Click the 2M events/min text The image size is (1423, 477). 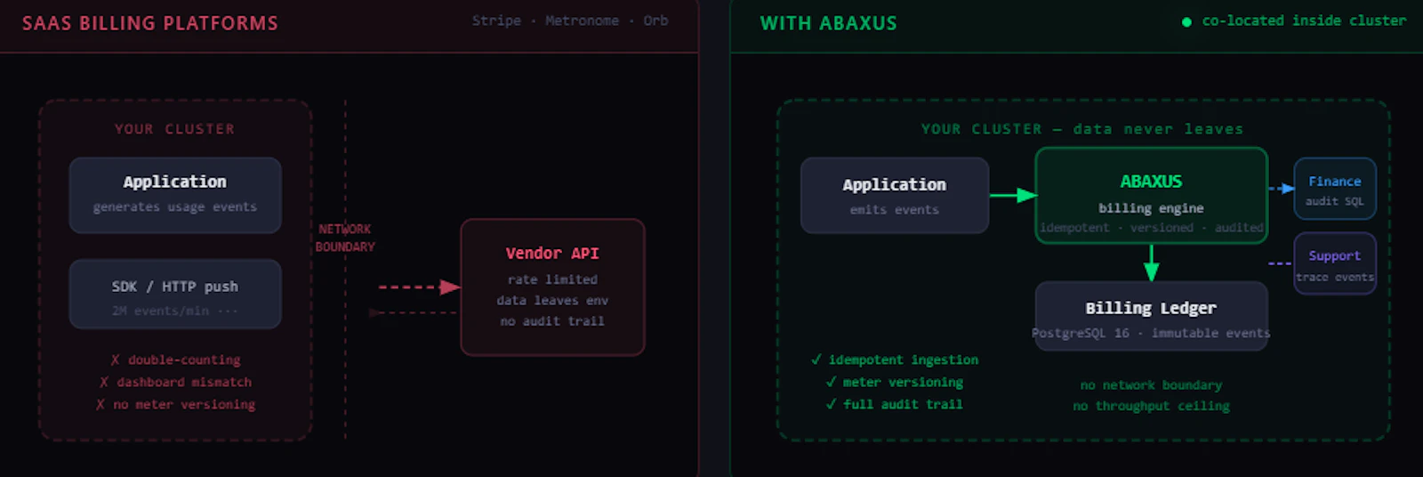click(174, 311)
